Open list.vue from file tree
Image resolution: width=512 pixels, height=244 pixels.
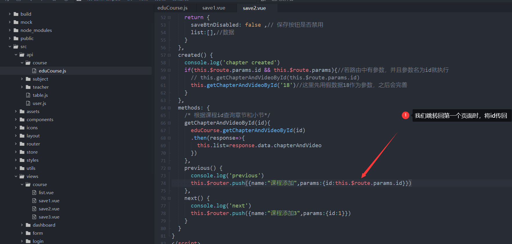pyautogui.click(x=46, y=192)
